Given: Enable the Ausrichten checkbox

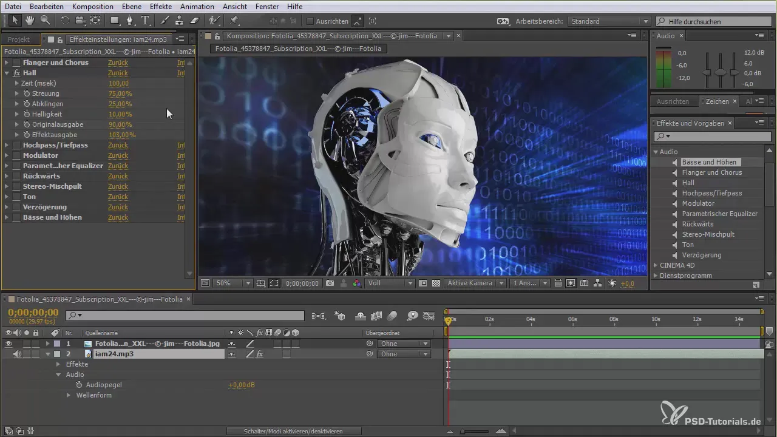Looking at the screenshot, I should (x=310, y=21).
